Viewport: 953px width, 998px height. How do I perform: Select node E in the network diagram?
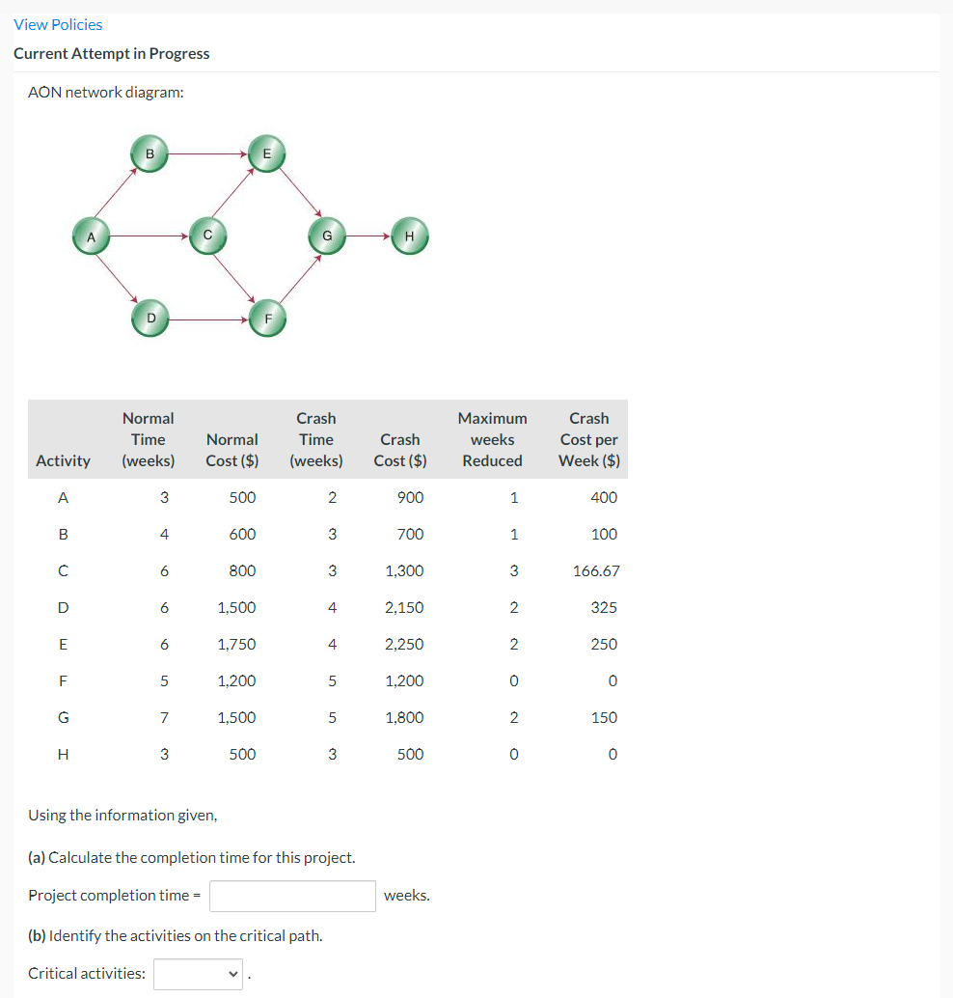[x=267, y=152]
